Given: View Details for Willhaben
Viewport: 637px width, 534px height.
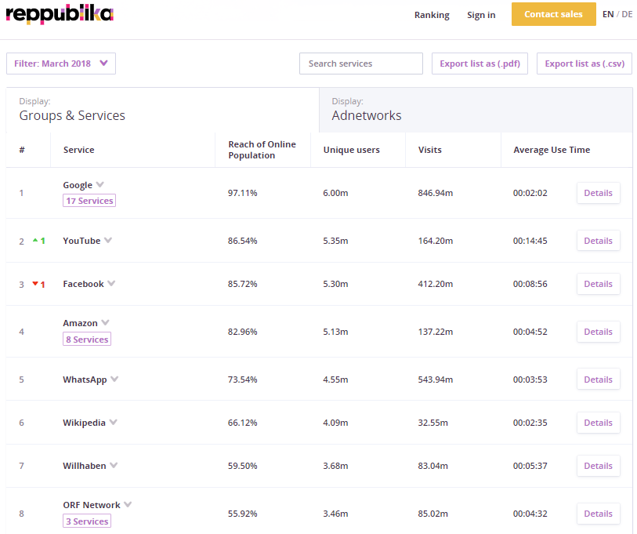Looking at the screenshot, I should [x=598, y=466].
